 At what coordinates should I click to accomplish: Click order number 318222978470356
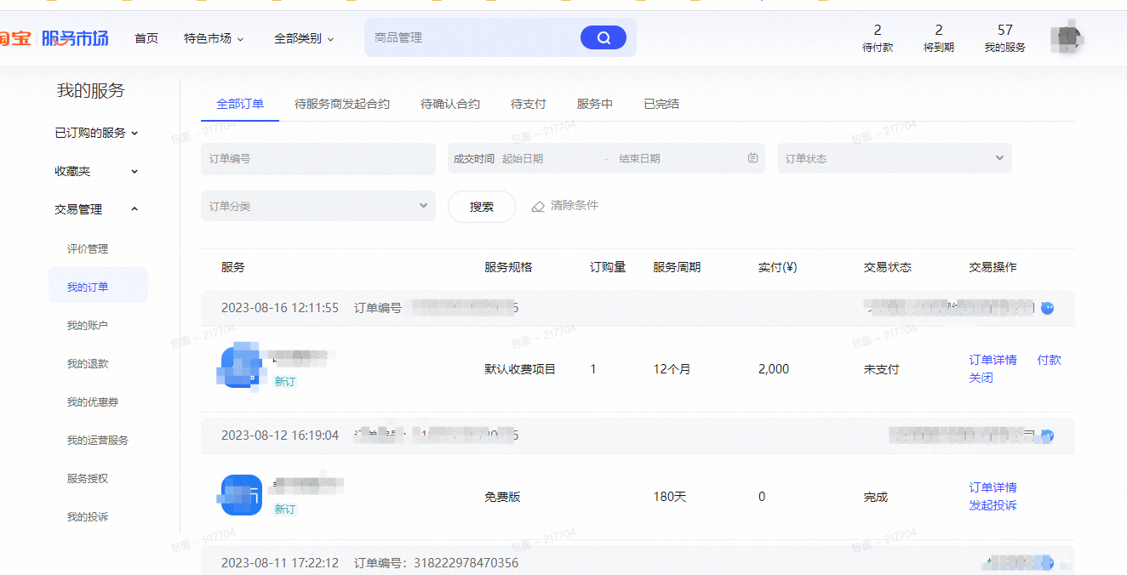[466, 563]
